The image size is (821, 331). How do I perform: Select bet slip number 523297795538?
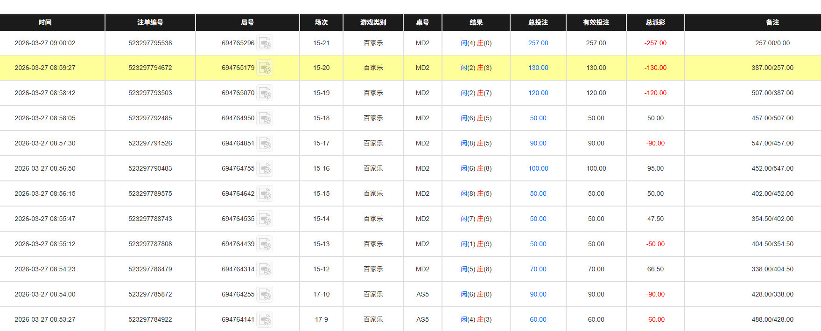click(150, 43)
